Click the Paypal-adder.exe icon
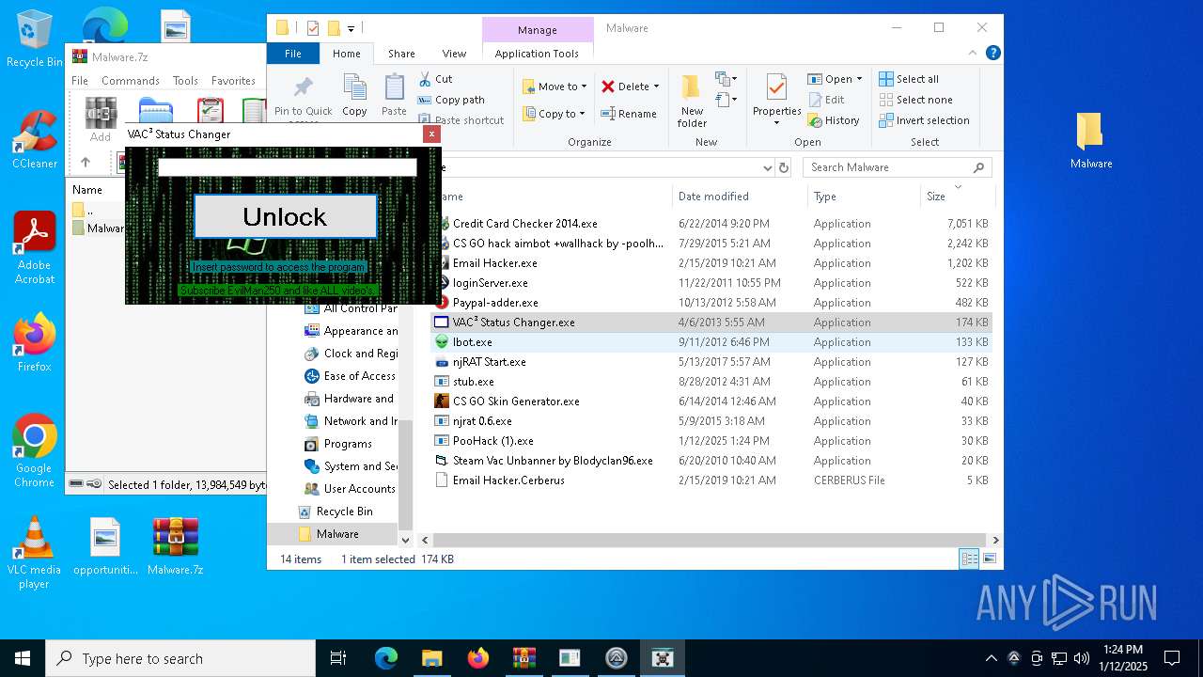 point(442,303)
